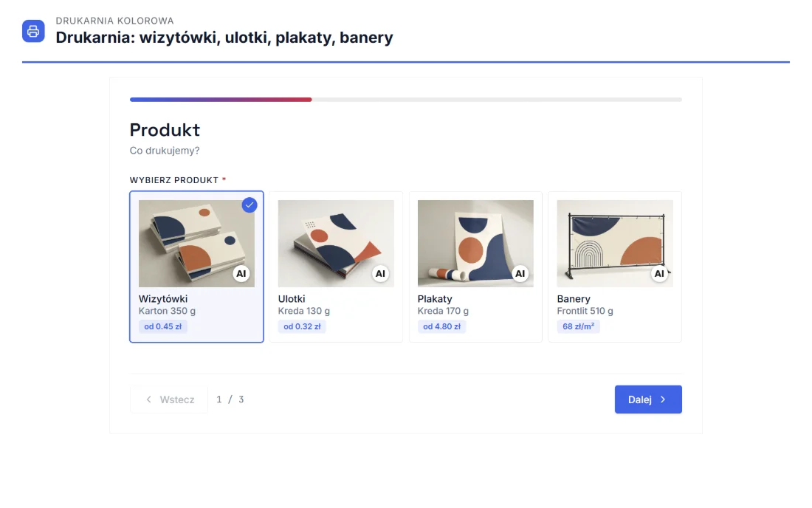Viewport: 812px width, 508px height.
Task: Click Kreda 170 g description
Action: coord(444,311)
